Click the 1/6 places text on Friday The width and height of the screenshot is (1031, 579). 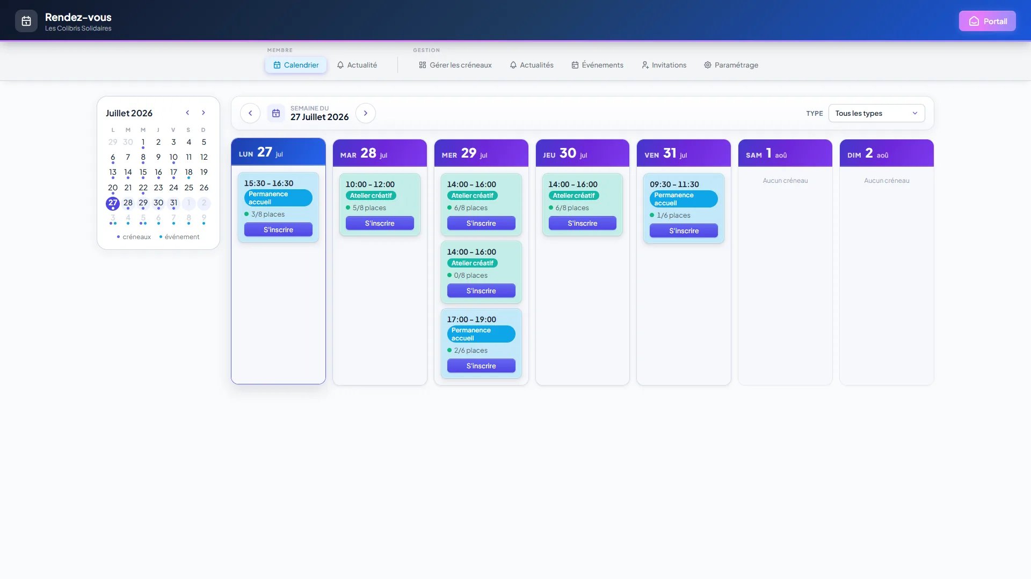pyautogui.click(x=674, y=216)
